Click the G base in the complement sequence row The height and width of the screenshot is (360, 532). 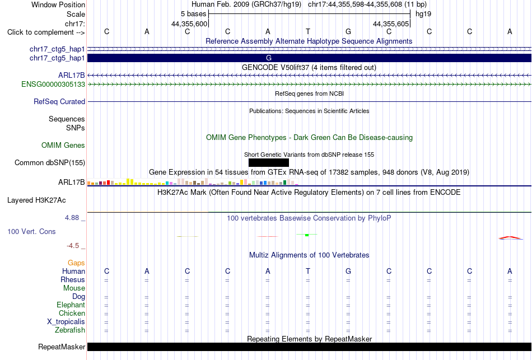coord(348,31)
